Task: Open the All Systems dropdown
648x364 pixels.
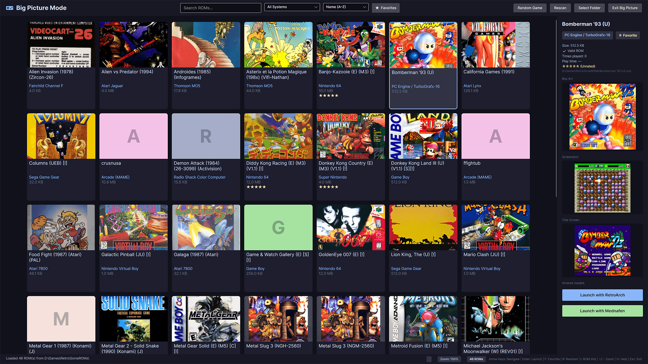Action: (x=292, y=7)
